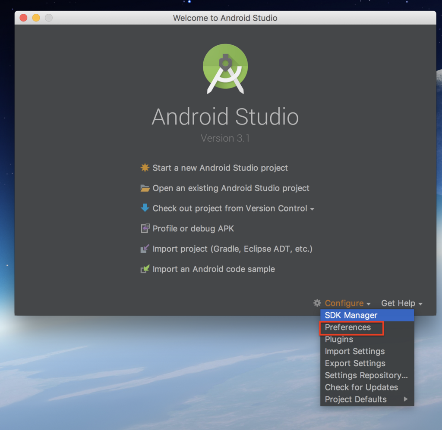Choose Profile or debug APK

tap(193, 228)
